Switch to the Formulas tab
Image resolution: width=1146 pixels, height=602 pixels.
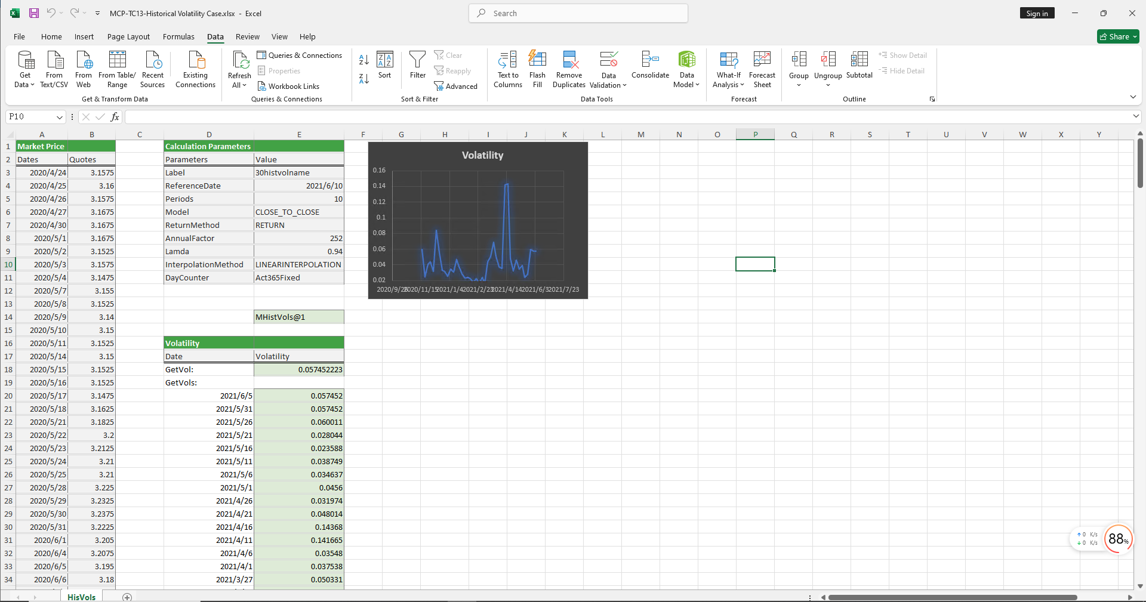coord(178,36)
